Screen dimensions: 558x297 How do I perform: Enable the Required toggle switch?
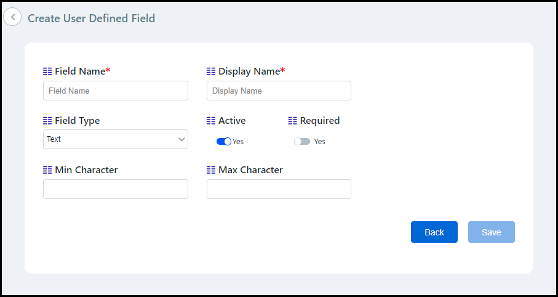click(x=301, y=142)
